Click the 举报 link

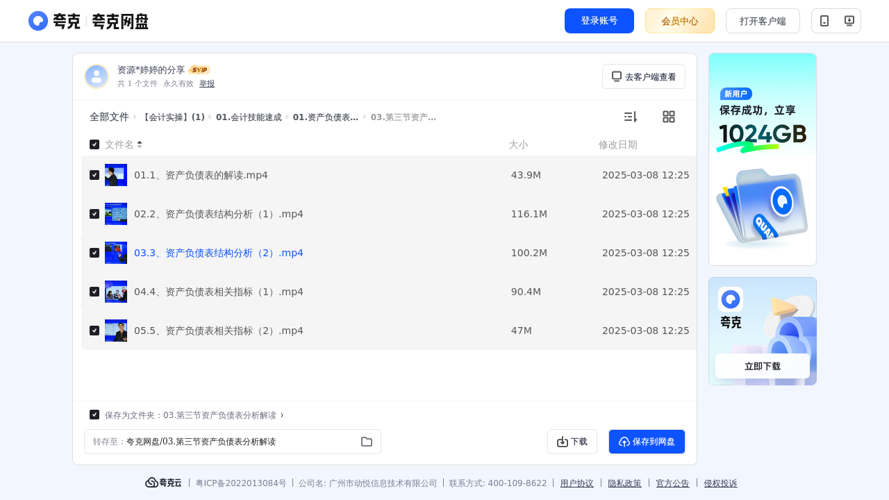(207, 83)
